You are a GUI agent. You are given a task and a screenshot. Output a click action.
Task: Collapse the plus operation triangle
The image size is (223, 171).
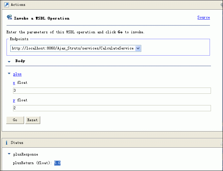[x=9, y=73]
